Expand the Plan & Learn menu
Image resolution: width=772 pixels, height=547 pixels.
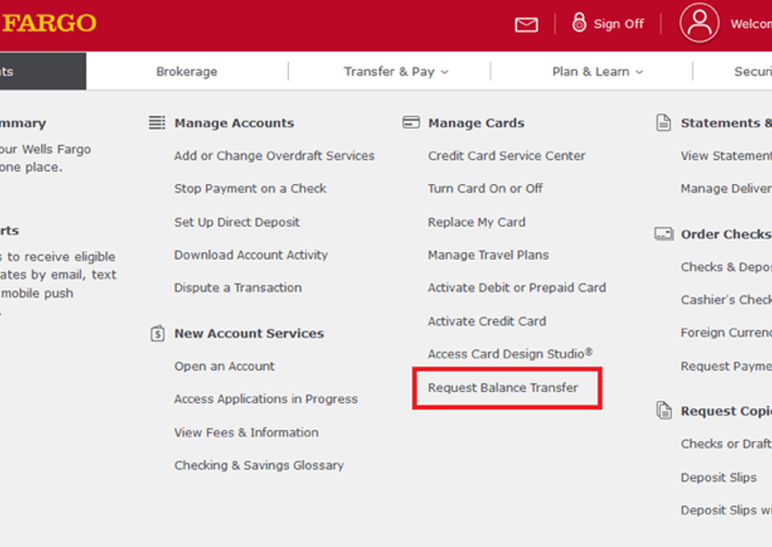coord(597,71)
